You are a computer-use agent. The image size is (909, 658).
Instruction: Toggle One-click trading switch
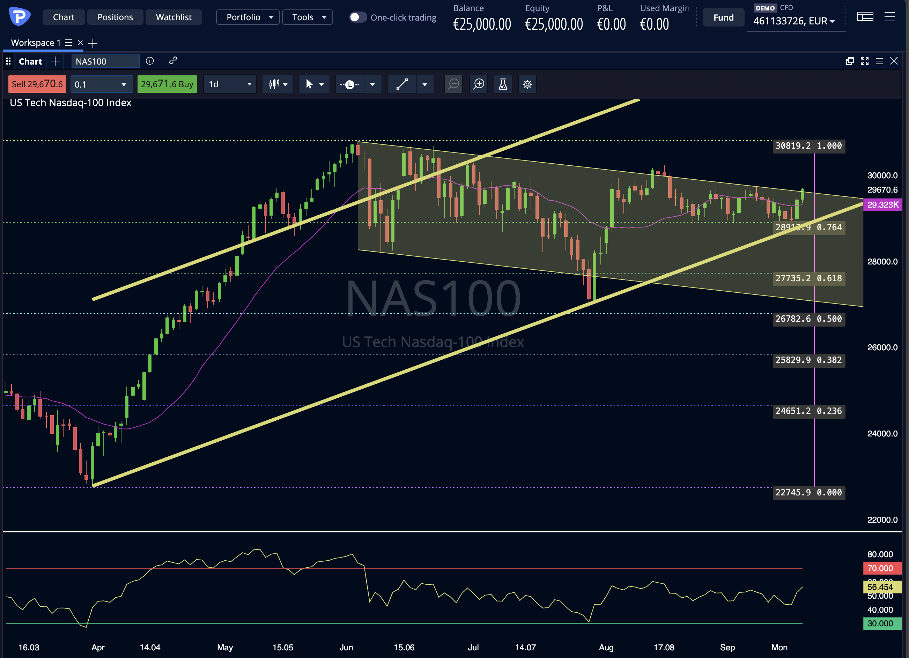(x=357, y=17)
